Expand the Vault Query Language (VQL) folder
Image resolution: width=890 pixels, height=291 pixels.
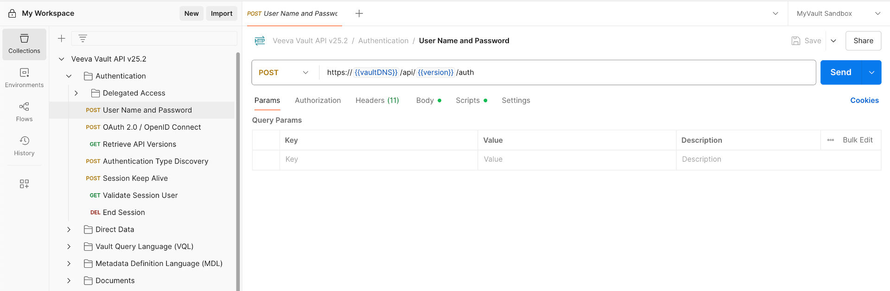tap(69, 247)
